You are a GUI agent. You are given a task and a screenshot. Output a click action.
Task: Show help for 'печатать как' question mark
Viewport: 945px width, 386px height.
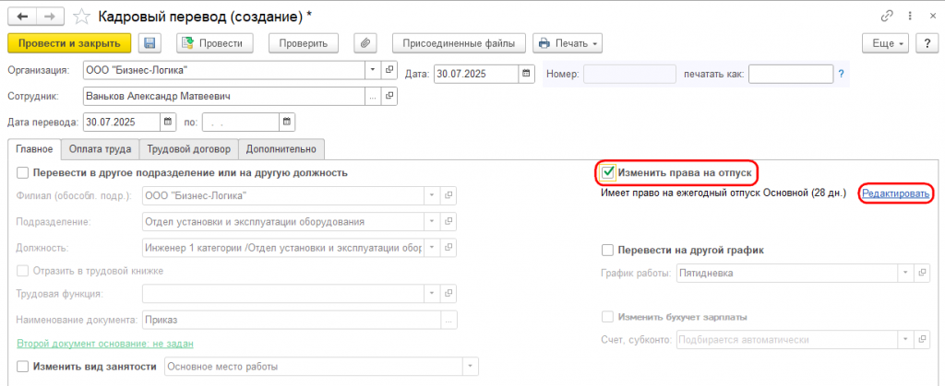pos(841,74)
